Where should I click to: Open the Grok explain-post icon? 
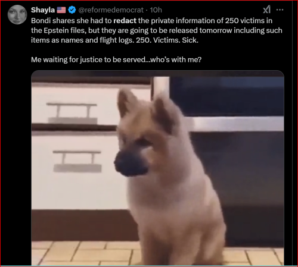[266, 10]
